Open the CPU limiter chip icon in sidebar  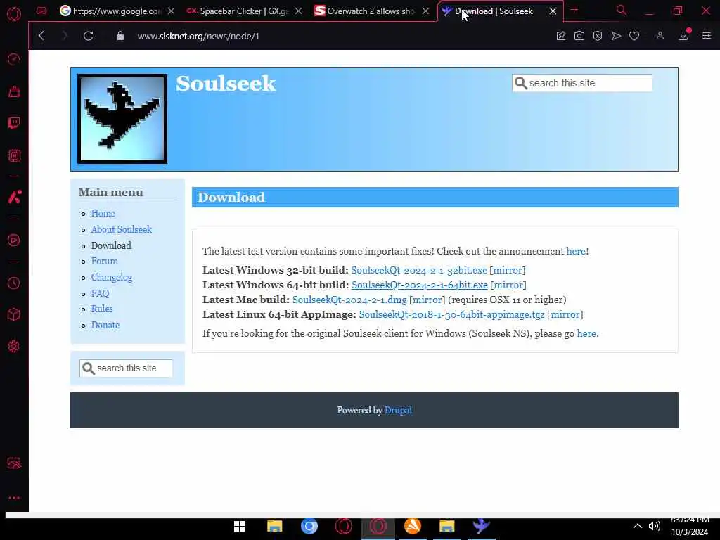click(x=14, y=155)
